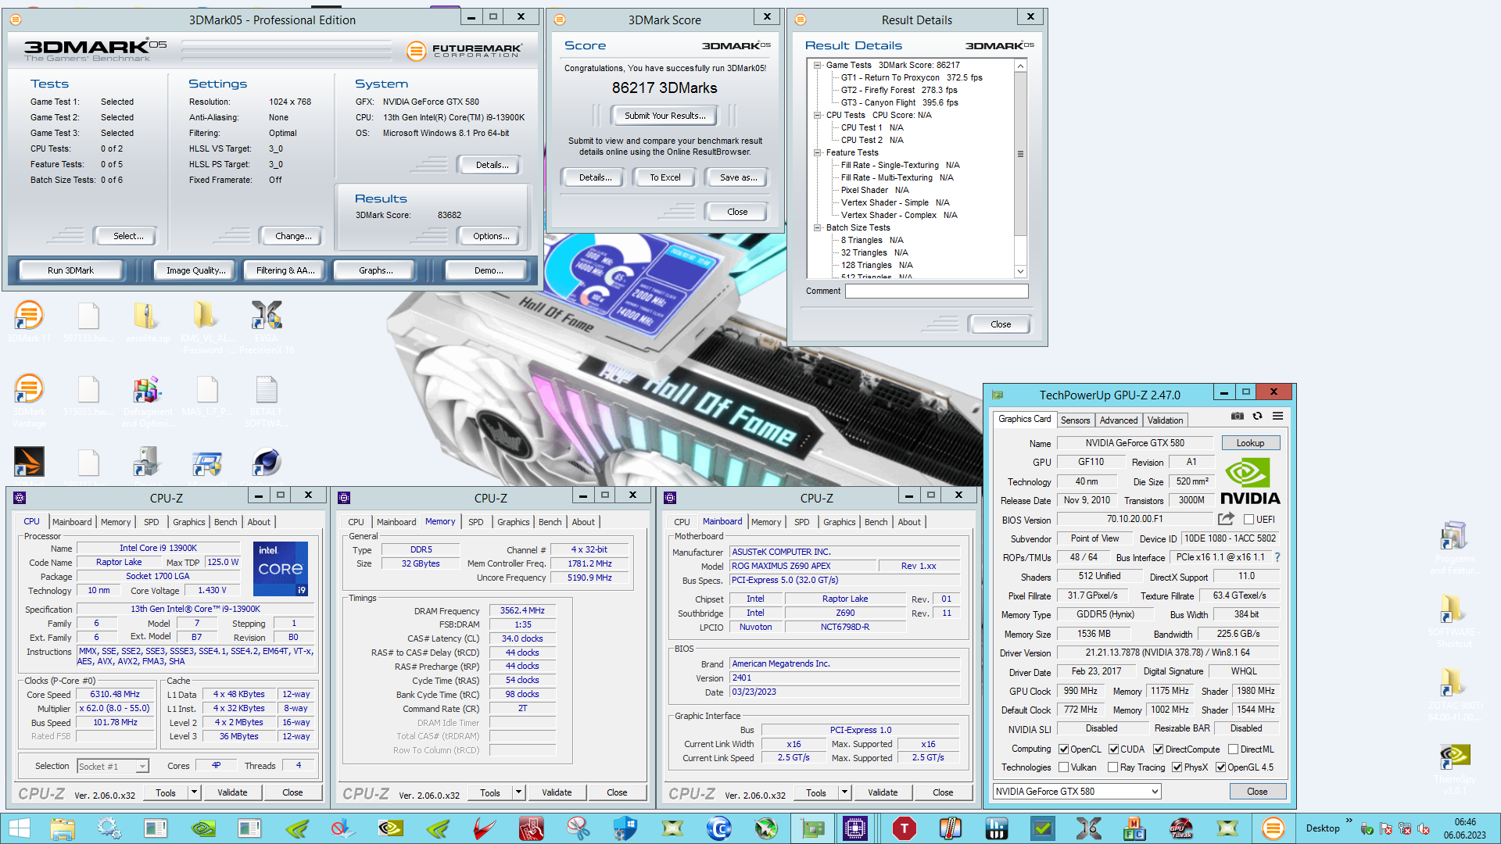This screenshot has width=1501, height=844.
Task: Click the Filtering & AA button
Action: click(285, 270)
